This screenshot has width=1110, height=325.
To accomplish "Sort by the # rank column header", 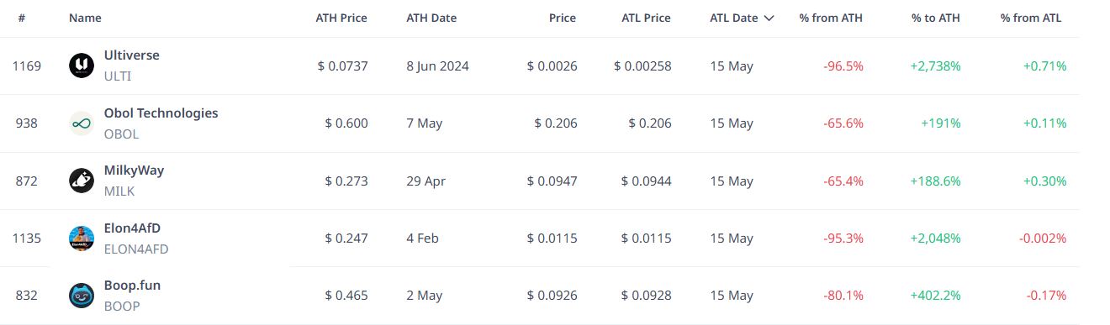I will click(21, 18).
